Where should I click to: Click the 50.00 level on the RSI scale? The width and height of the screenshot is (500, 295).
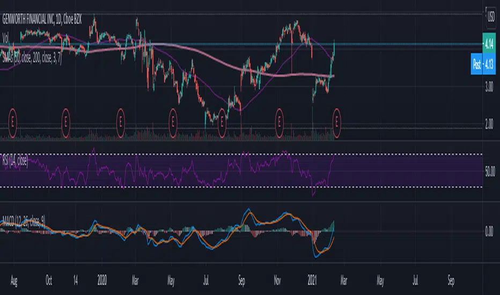pos(490,172)
